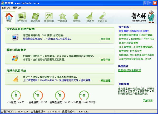158x114 pixels.
Task: Open the 文件(F) menu
Action: click(6, 8)
